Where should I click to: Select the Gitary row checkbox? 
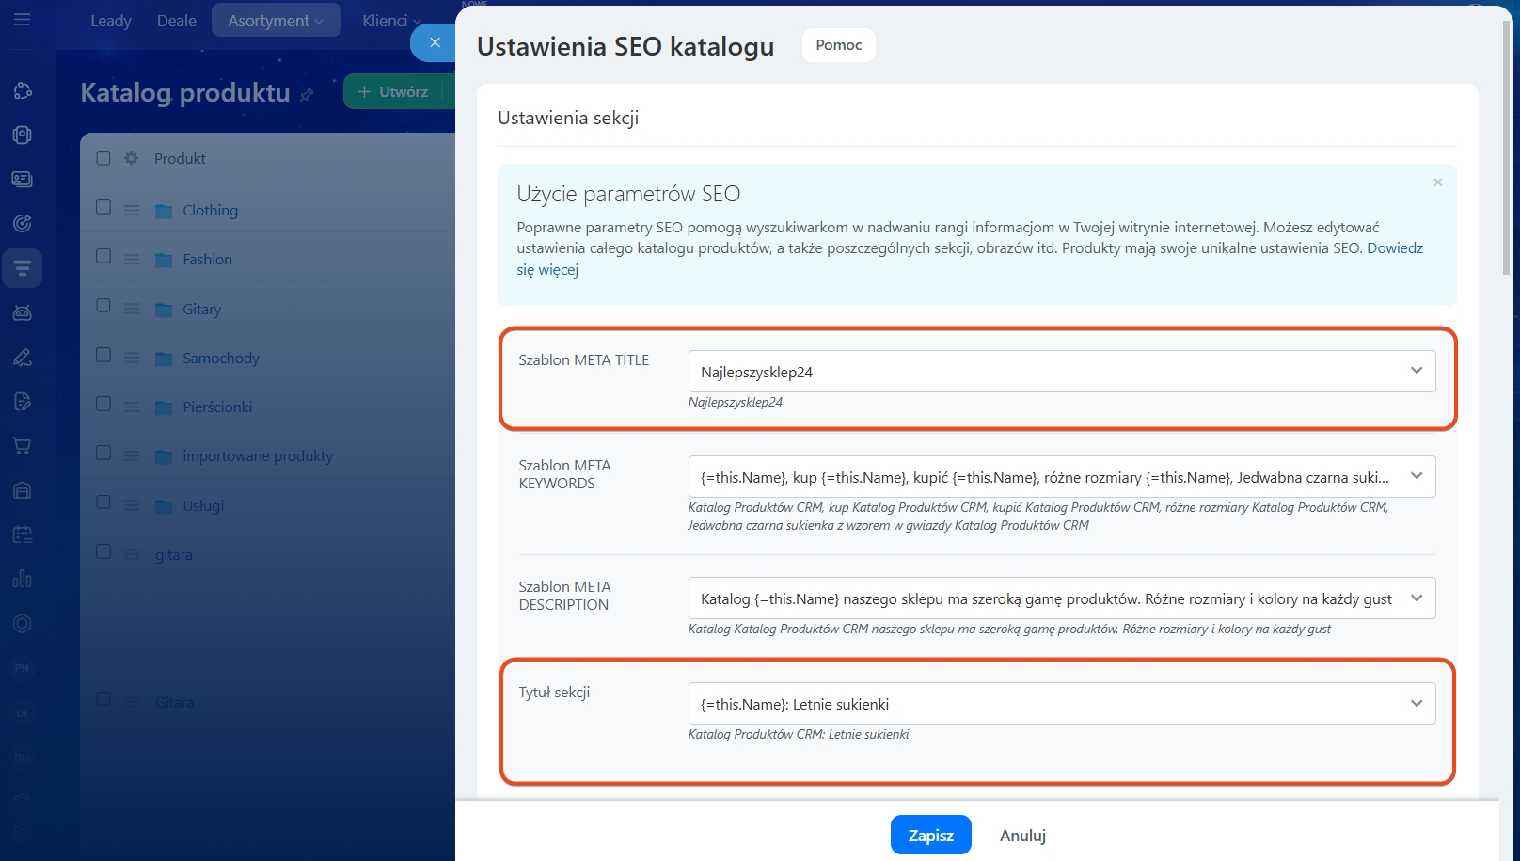click(103, 306)
